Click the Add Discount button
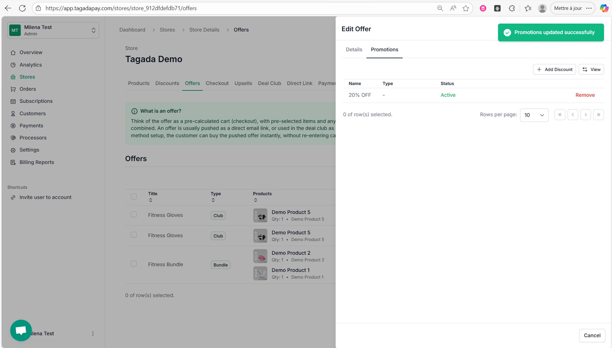Screen dimensions: 612x348 click(x=554, y=69)
